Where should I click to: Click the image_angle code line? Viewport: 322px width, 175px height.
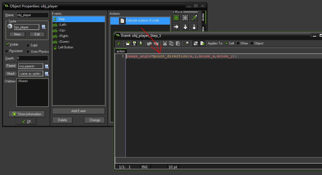click(182, 56)
